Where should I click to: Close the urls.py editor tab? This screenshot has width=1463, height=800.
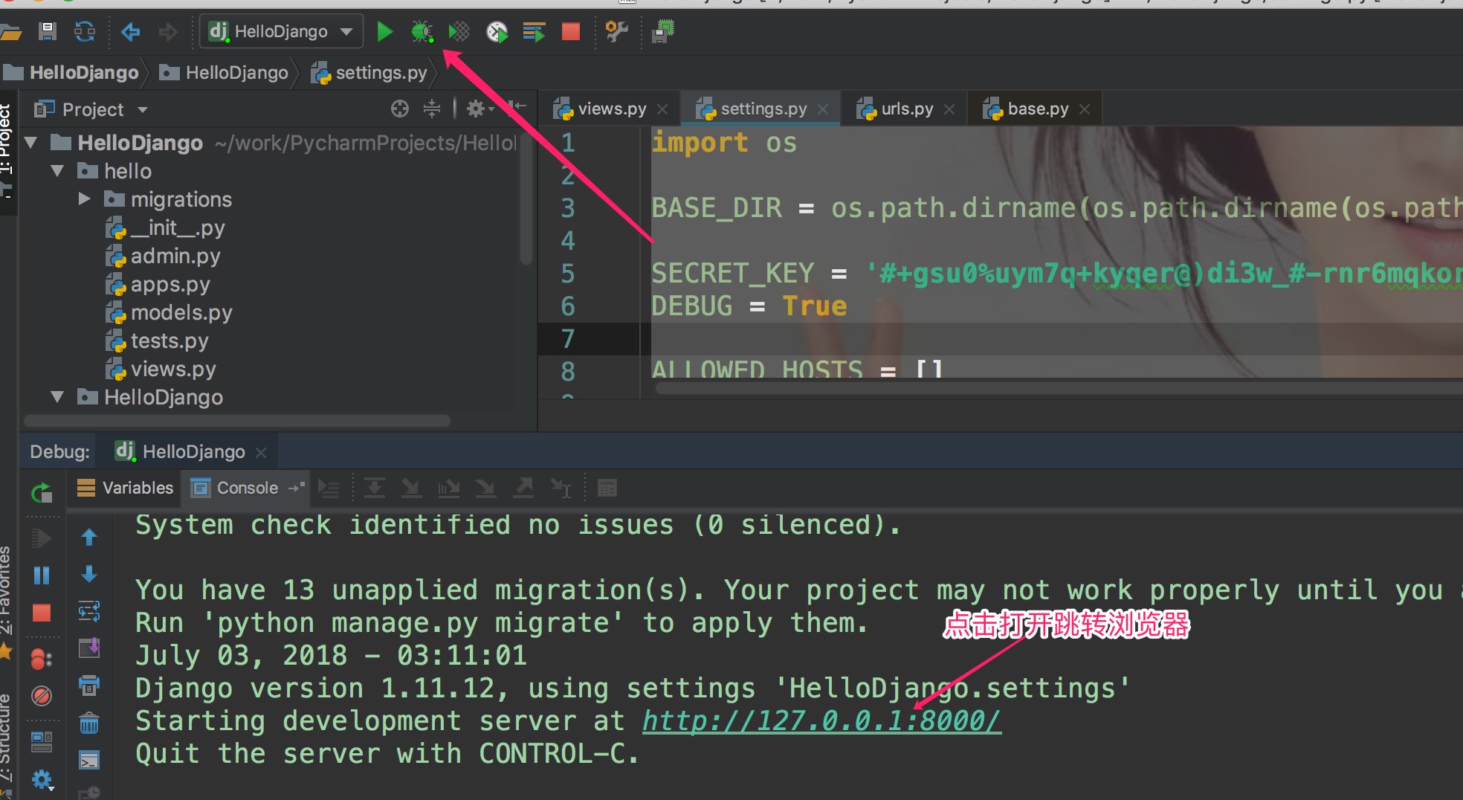pyautogui.click(x=949, y=110)
